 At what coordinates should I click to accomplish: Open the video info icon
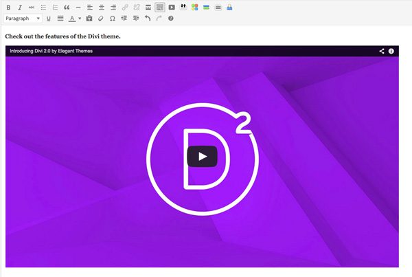click(x=391, y=51)
